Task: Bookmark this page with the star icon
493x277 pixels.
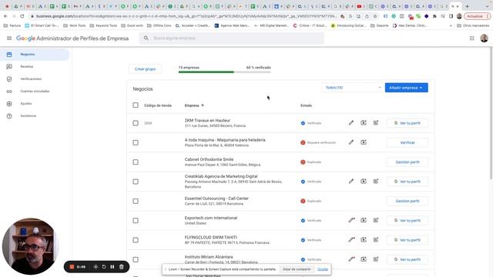Action: point(375,16)
